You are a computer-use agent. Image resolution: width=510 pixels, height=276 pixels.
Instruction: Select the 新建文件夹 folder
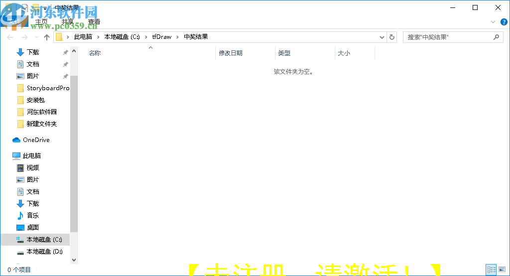click(x=42, y=124)
